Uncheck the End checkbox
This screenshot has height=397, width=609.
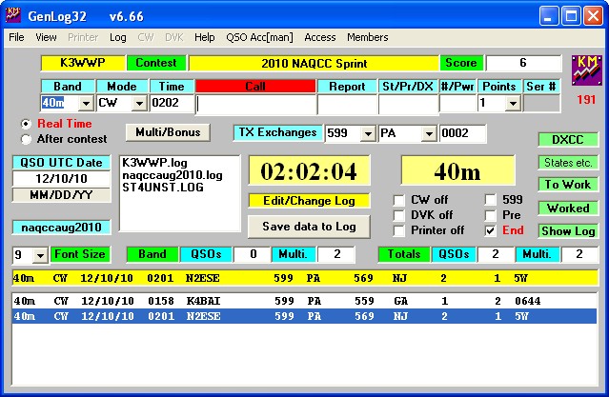[490, 230]
